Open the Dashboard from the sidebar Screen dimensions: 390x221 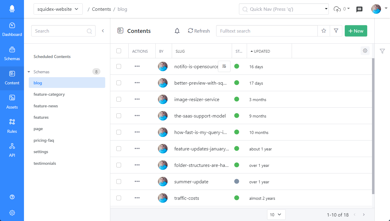pyautogui.click(x=12, y=29)
